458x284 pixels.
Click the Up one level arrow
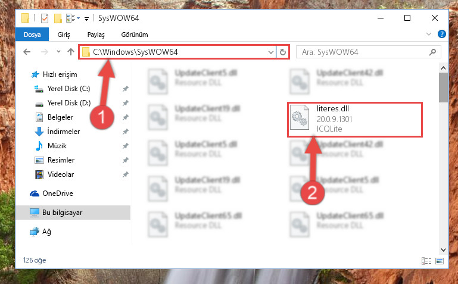71,52
